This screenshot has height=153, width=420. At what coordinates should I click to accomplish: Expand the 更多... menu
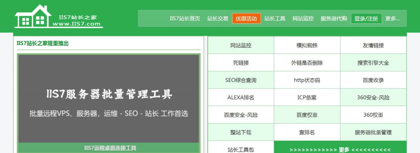[x=393, y=18]
